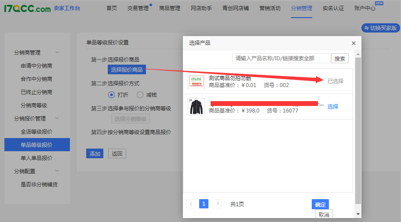The height and width of the screenshot is (222, 401).
Task: Click 选择 link for item 16077
Action: click(333, 107)
